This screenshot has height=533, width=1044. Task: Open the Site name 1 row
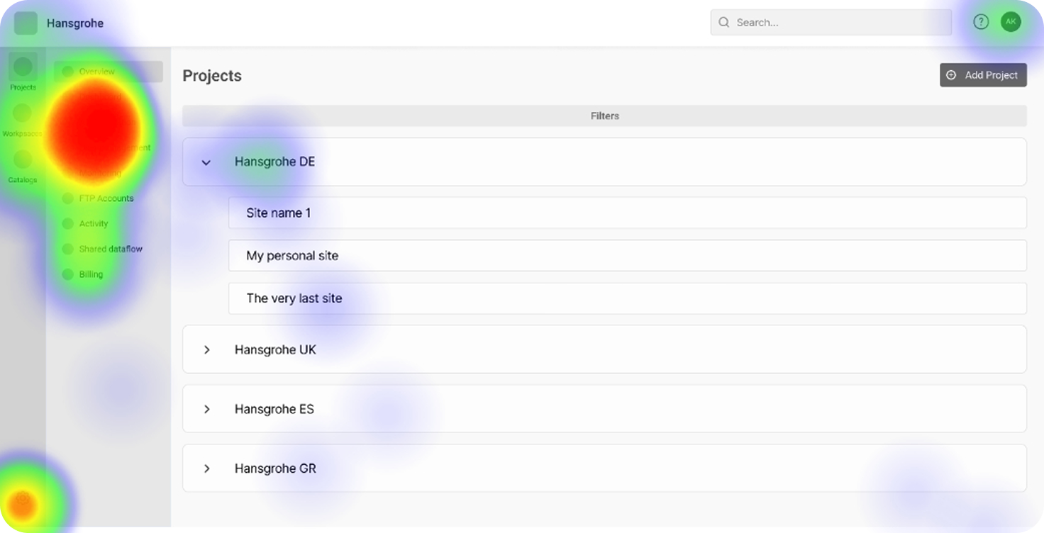(x=628, y=213)
